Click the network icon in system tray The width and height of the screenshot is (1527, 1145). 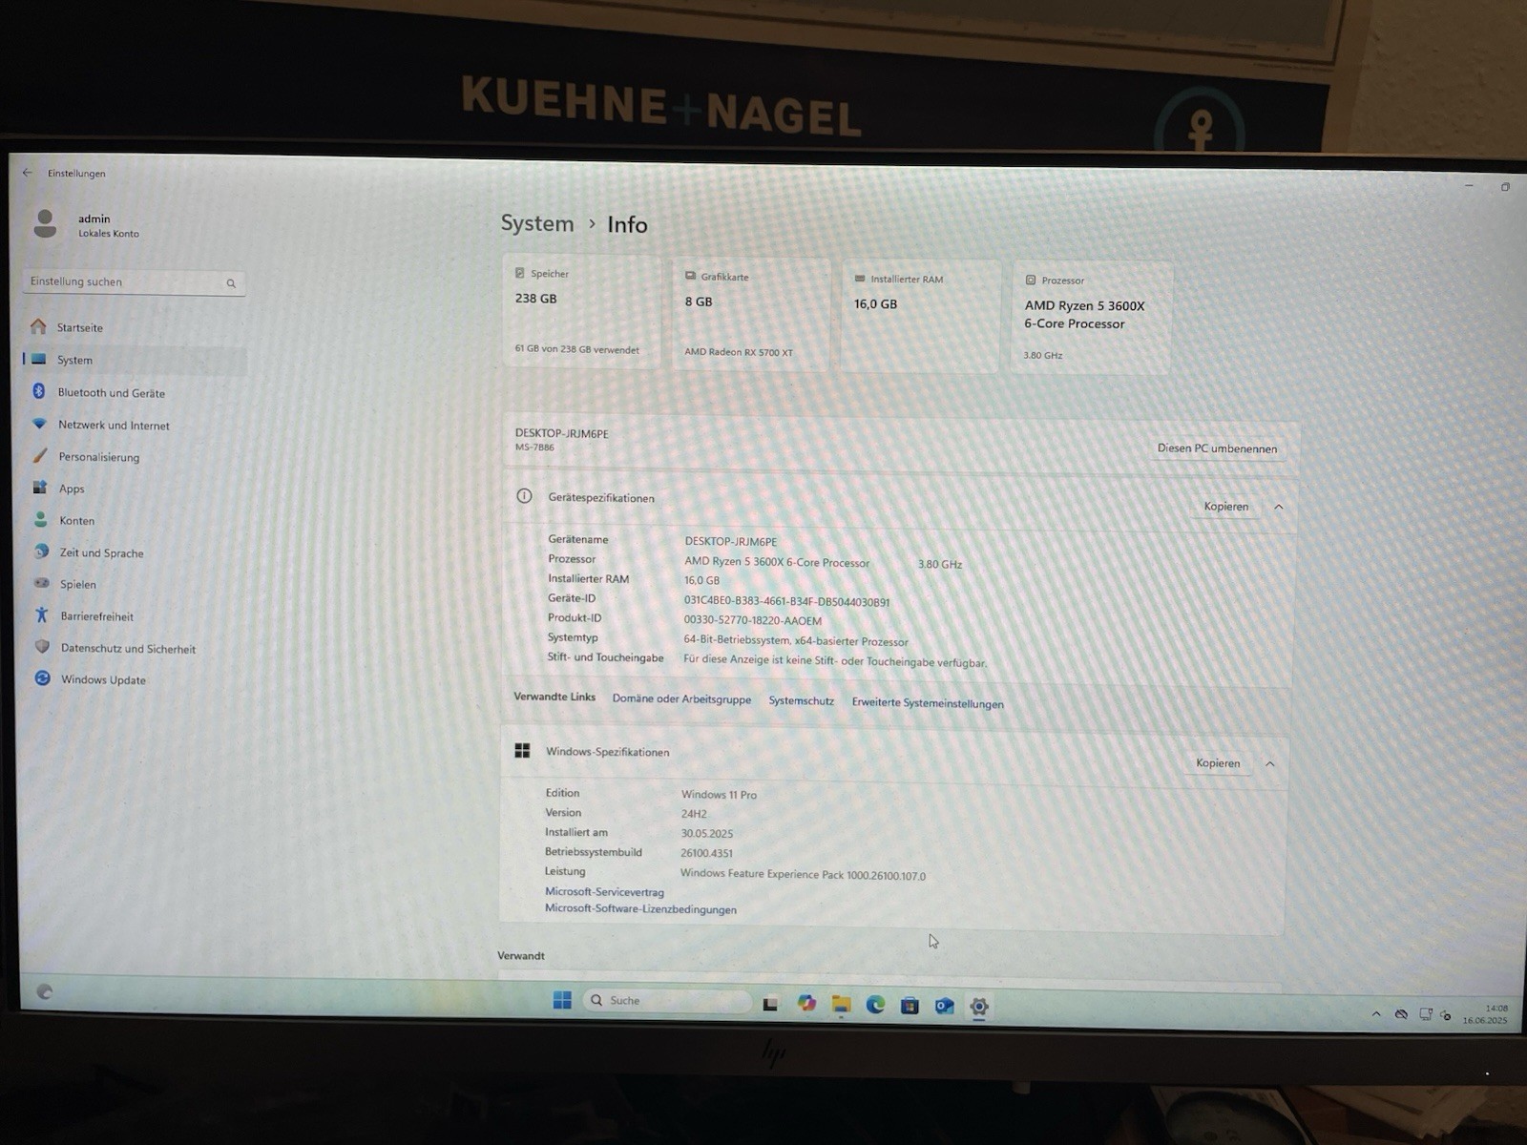tap(1425, 1014)
